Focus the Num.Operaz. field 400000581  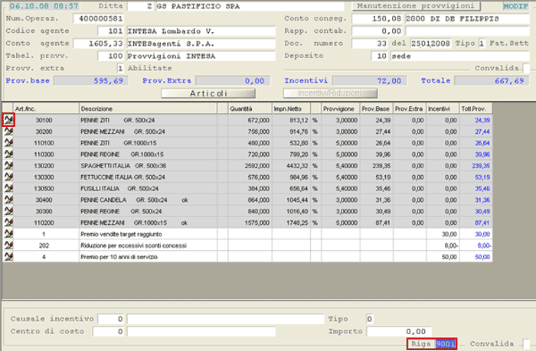click(99, 18)
